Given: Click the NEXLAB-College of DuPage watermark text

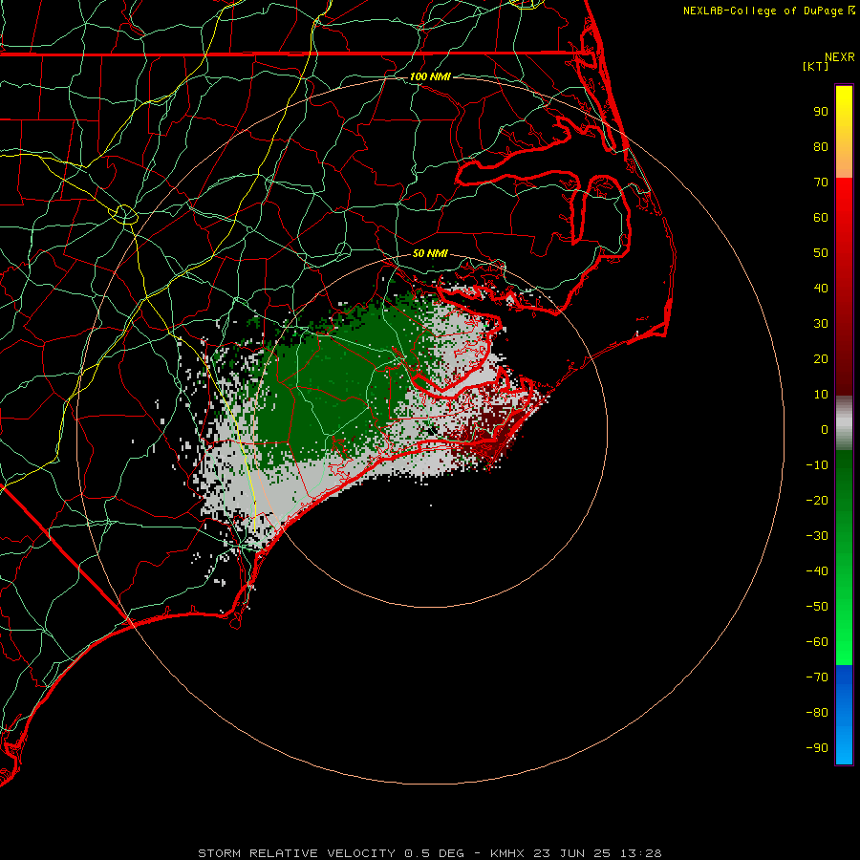Looking at the screenshot, I should pyautogui.click(x=768, y=11).
